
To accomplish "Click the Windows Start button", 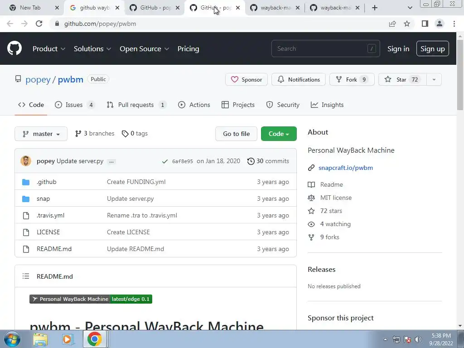I will 12,339.
